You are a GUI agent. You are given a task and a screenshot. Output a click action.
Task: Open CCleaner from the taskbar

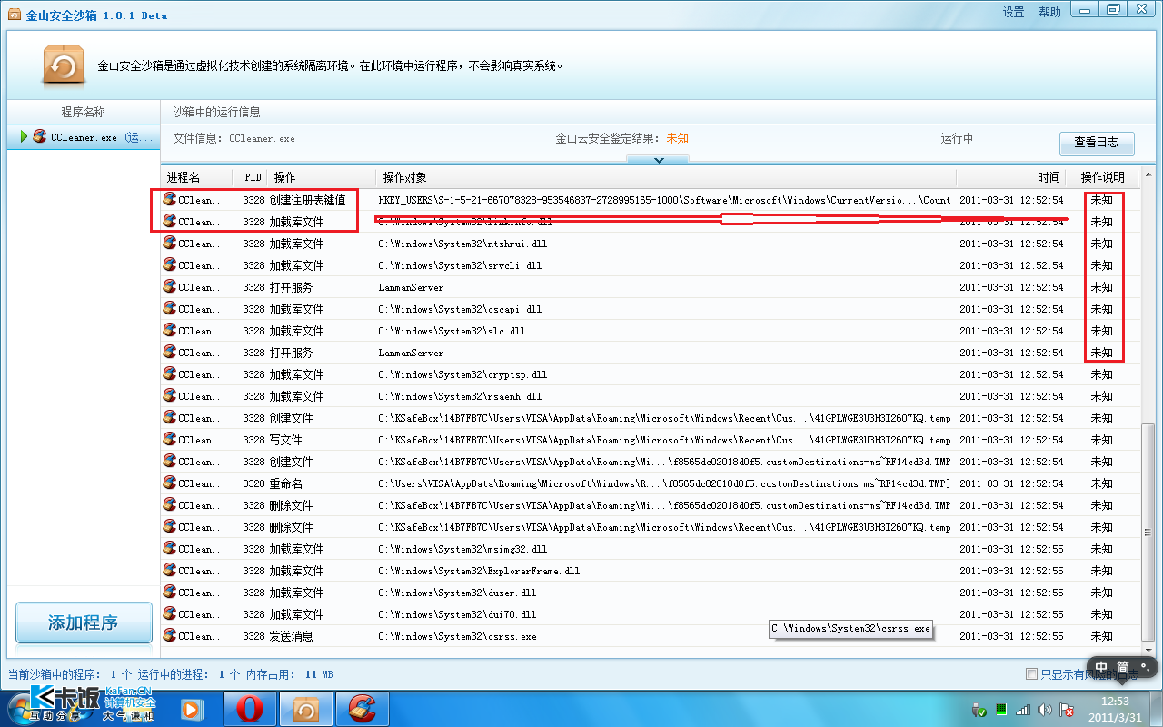pyautogui.click(x=363, y=708)
